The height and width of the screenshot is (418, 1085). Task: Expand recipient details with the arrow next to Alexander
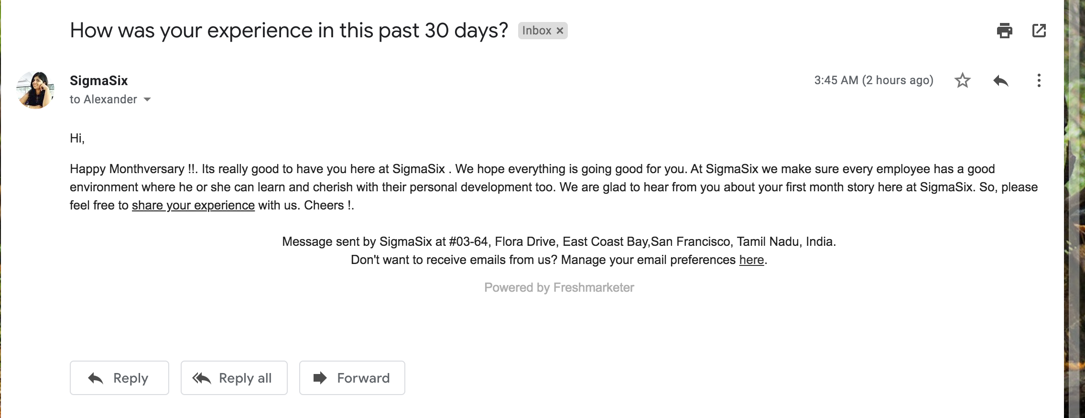(x=147, y=99)
